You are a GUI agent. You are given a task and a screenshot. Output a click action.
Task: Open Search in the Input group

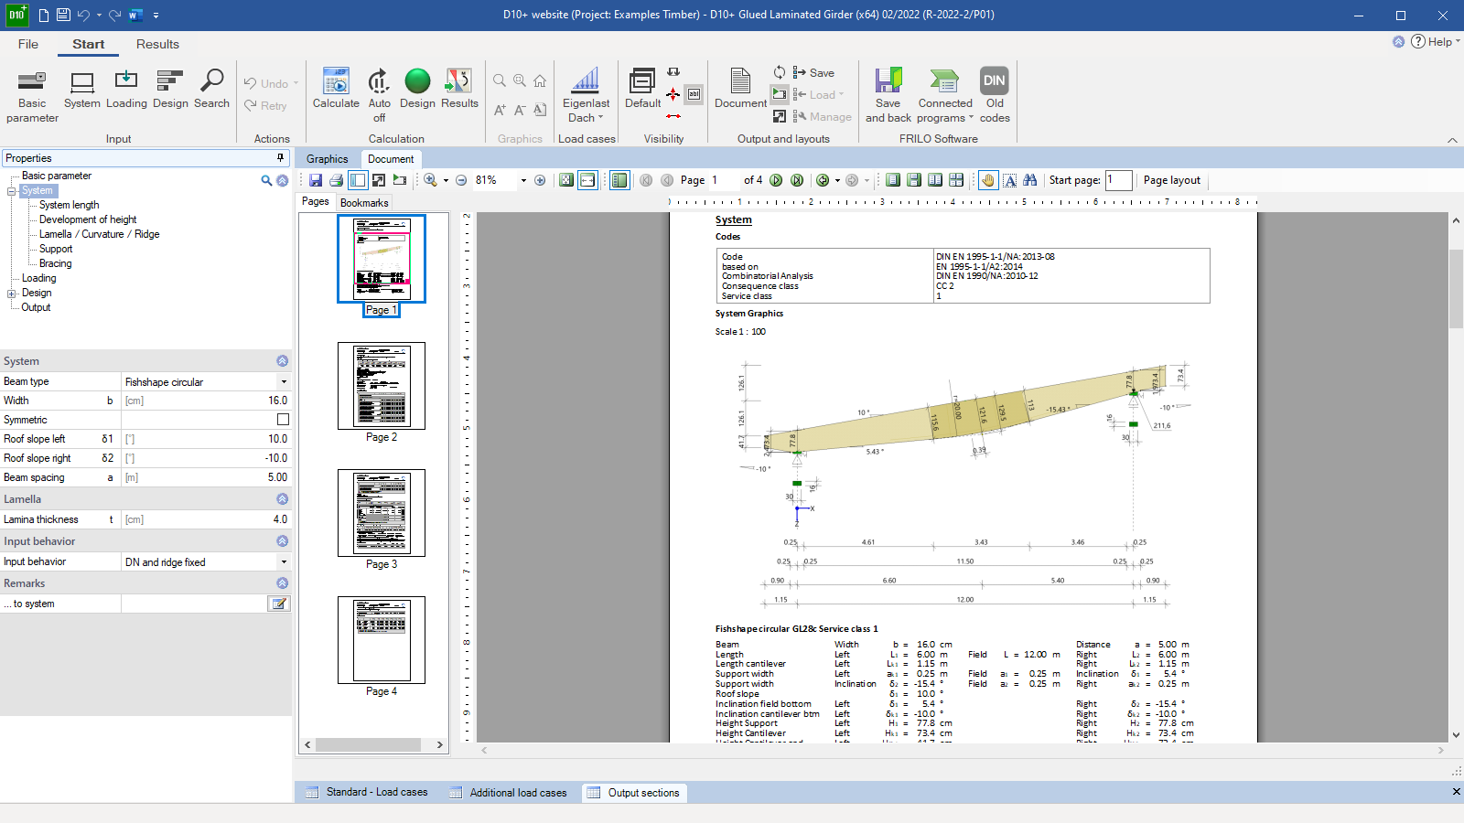point(211,90)
